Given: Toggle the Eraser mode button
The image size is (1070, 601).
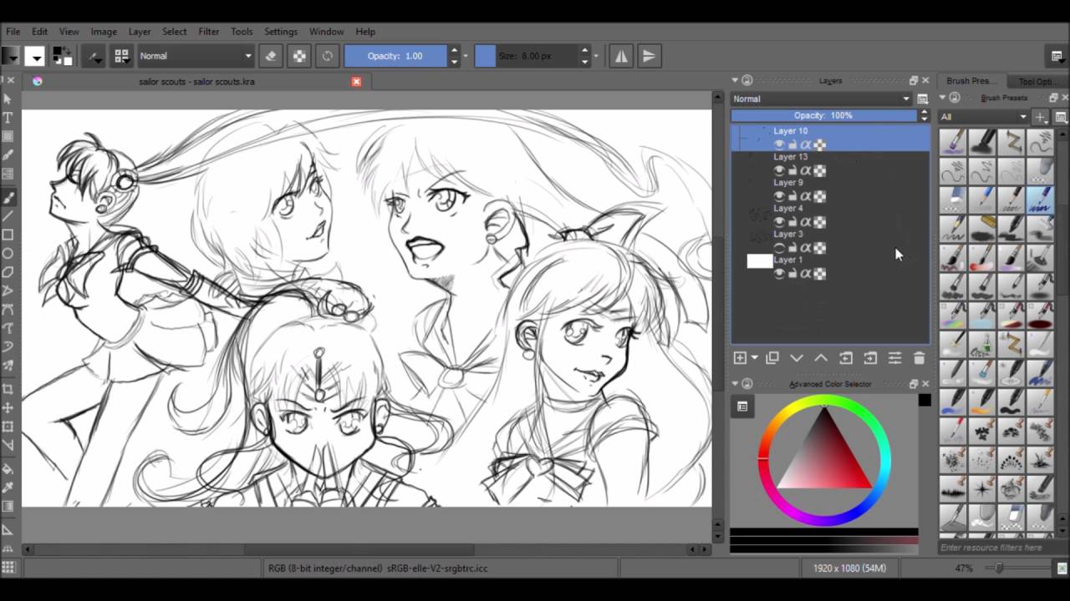Looking at the screenshot, I should (270, 56).
